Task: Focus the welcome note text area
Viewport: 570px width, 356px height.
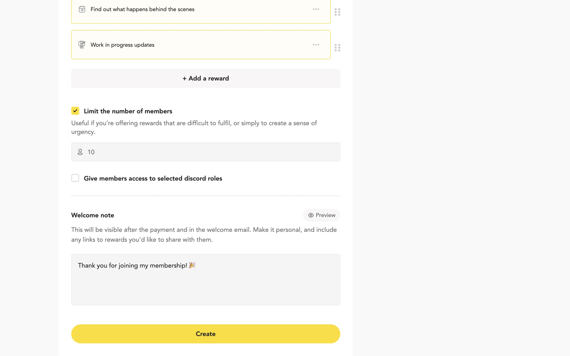Action: click(x=205, y=285)
